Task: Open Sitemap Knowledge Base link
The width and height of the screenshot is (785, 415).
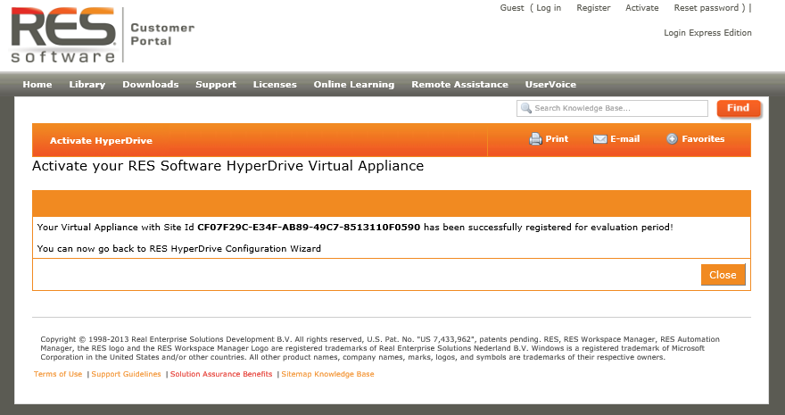Action: 327,374
